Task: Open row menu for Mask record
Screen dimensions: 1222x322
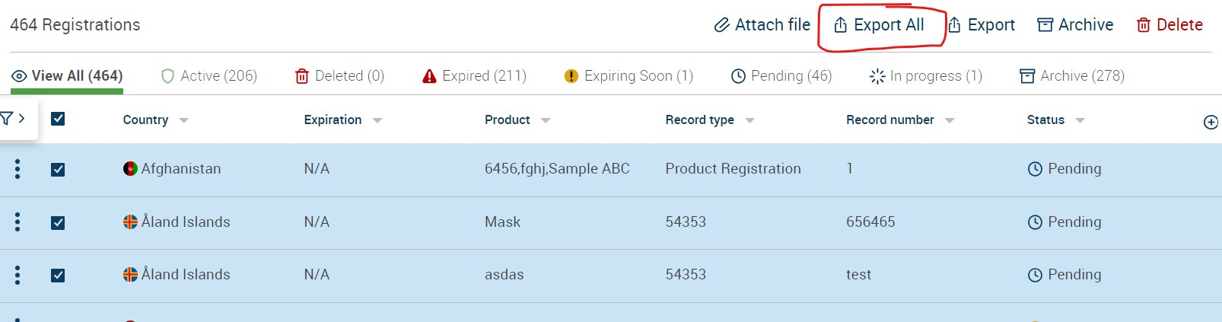Action: pyautogui.click(x=18, y=222)
